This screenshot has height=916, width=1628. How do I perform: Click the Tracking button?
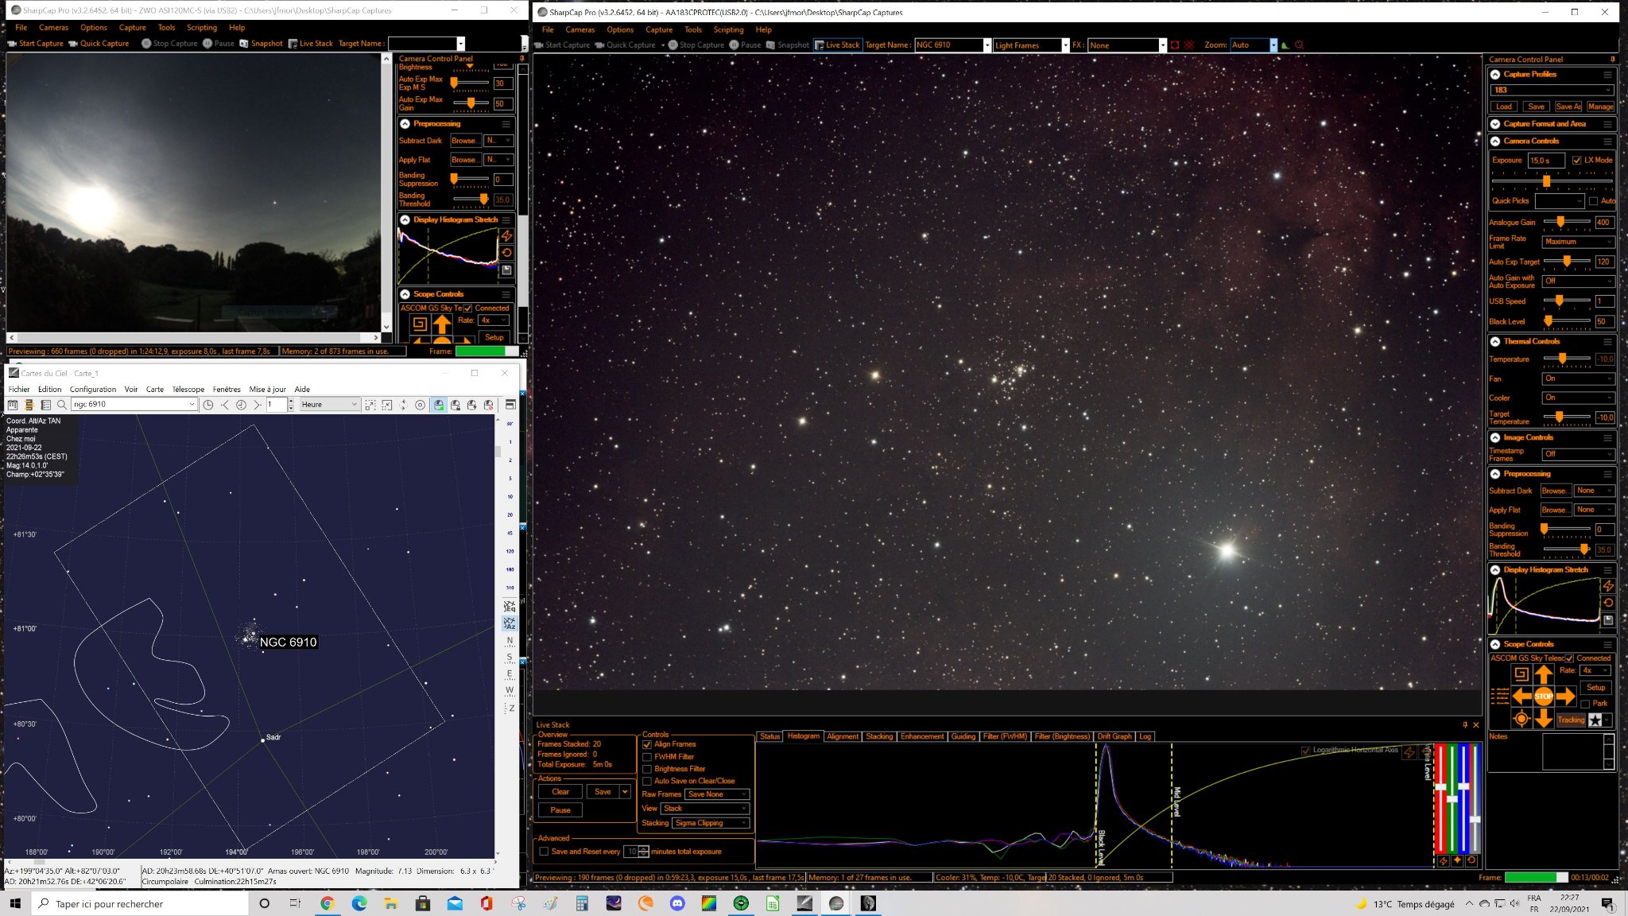pos(1571,720)
